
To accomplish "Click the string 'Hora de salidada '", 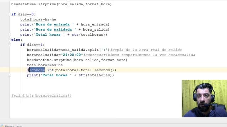I will (55, 30).
